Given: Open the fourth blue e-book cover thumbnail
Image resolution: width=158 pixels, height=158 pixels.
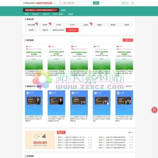Looking at the screenshot, I should click(102, 103).
